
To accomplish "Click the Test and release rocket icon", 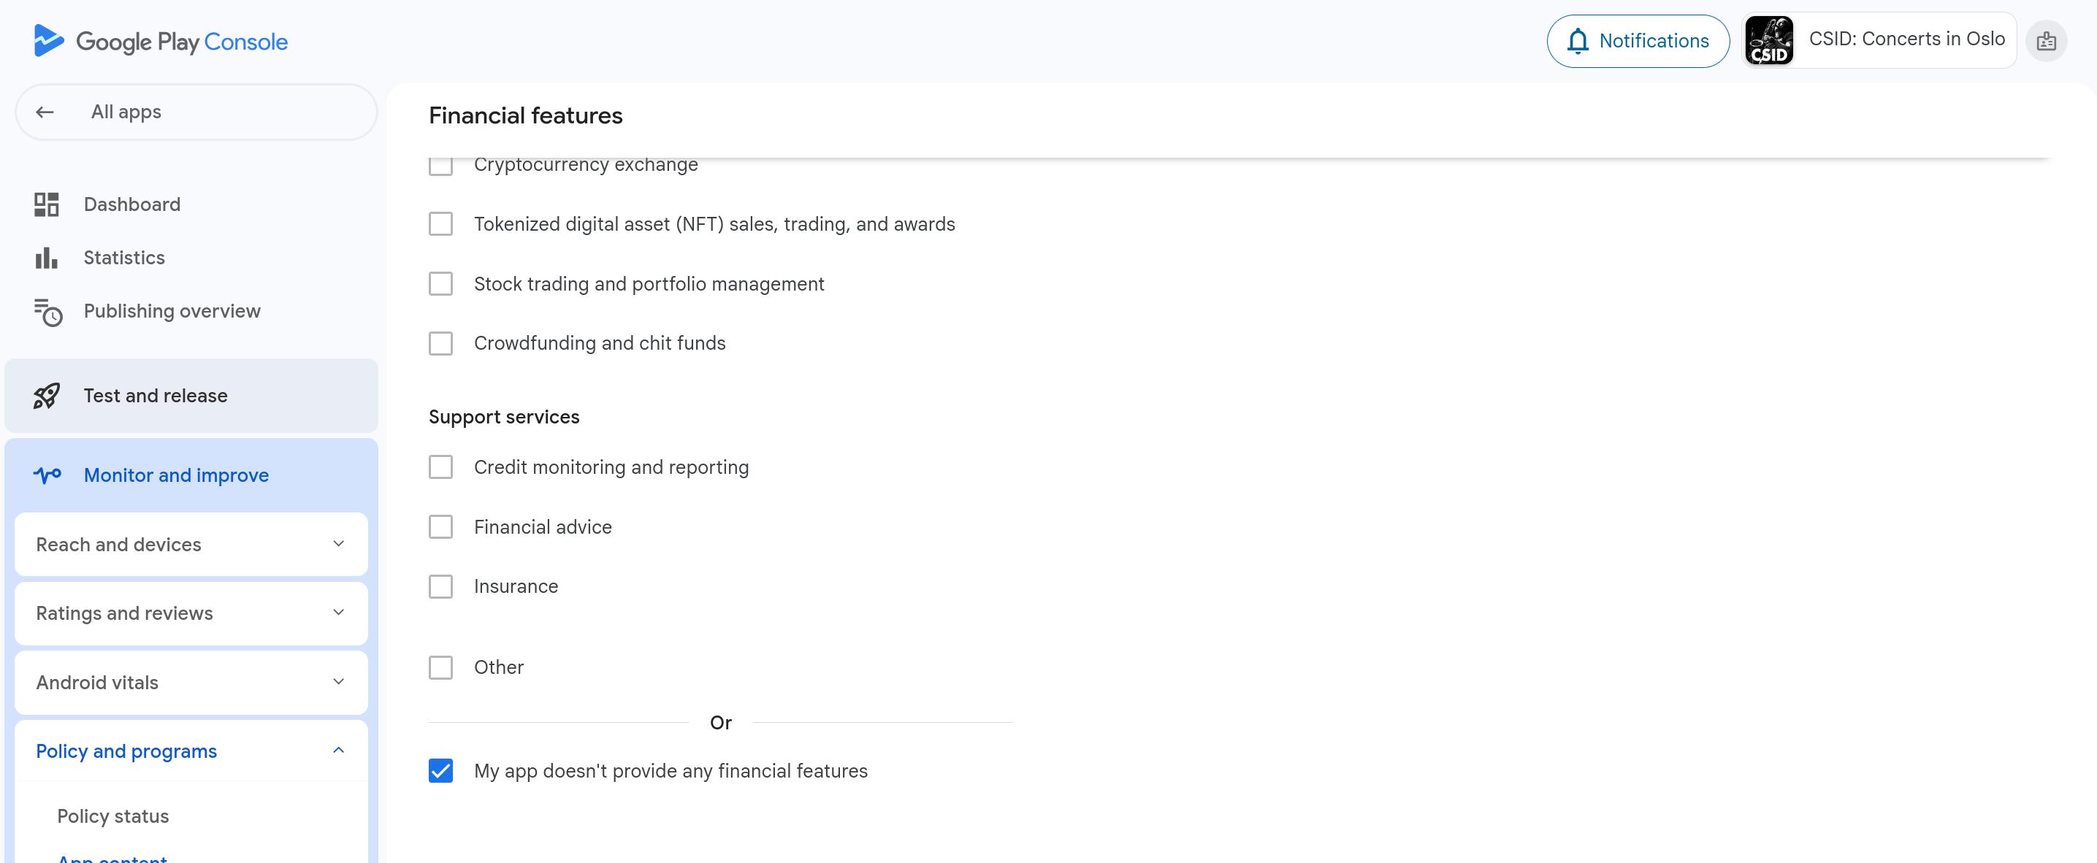I will 47,396.
